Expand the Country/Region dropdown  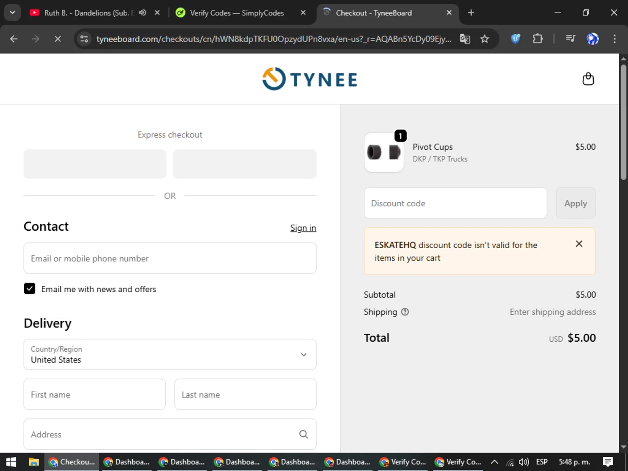click(x=170, y=355)
